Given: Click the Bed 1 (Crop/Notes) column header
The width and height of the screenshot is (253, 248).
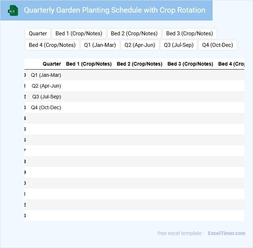Looking at the screenshot, I should click(x=89, y=64).
